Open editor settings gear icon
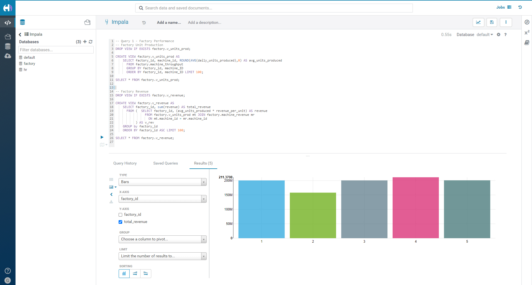Screen dimensions: 532x285 point(498,35)
